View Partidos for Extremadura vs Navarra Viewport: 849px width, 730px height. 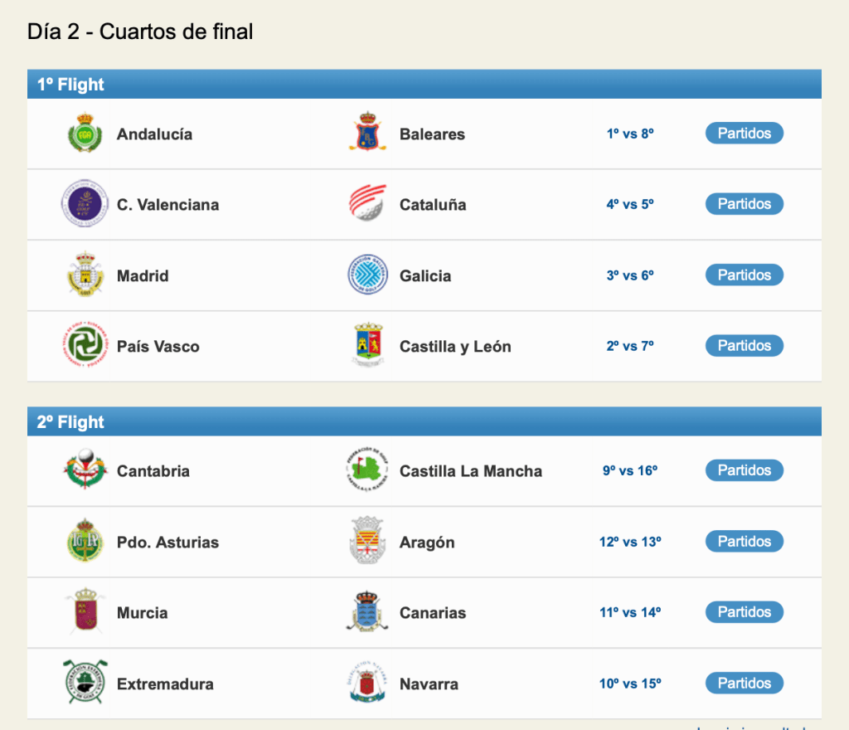pyautogui.click(x=744, y=684)
